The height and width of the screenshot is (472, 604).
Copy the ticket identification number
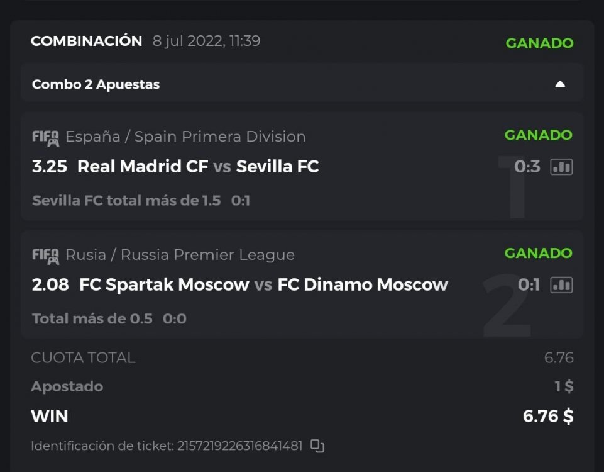click(317, 446)
